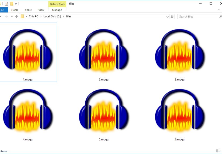Switch to details view layout icon
222x154 pixels.
[218, 151]
